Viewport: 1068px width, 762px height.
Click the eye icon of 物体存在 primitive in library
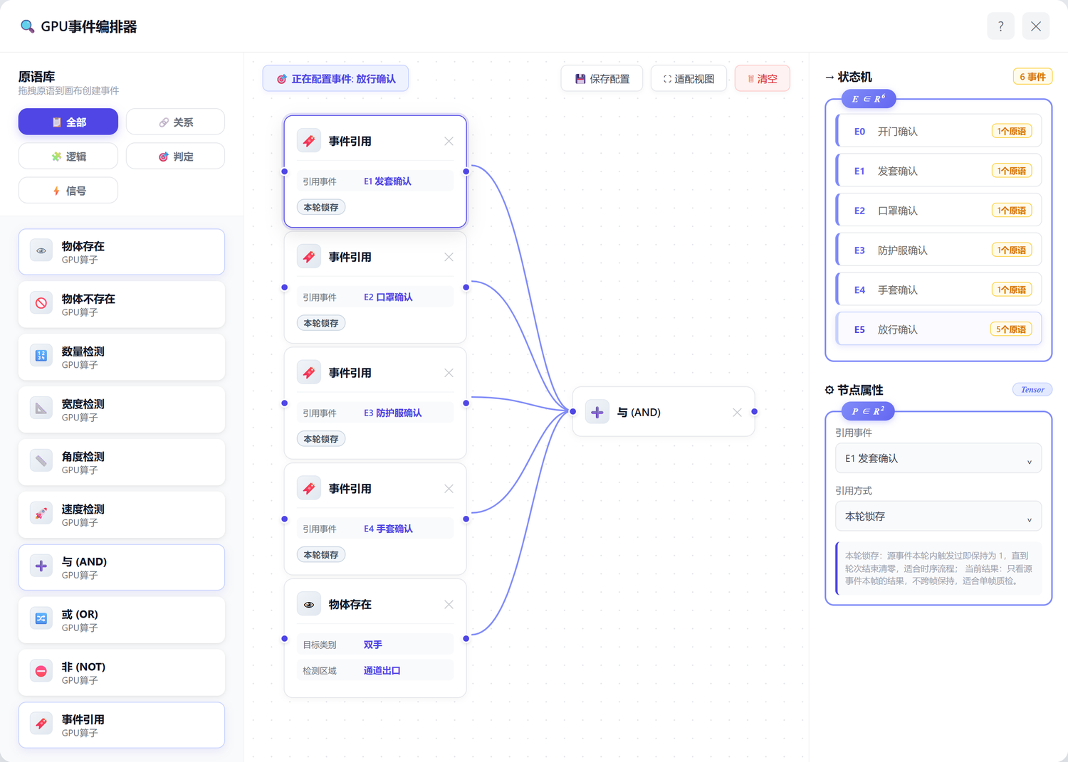pos(41,251)
